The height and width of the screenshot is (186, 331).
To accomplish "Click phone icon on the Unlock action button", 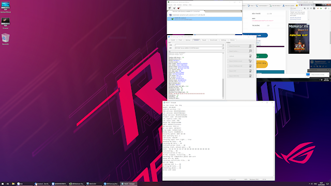I will (250, 56).
